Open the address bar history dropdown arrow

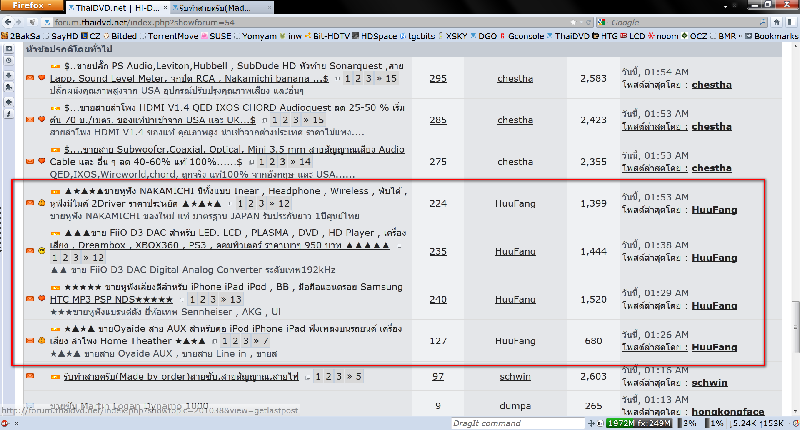[581, 22]
